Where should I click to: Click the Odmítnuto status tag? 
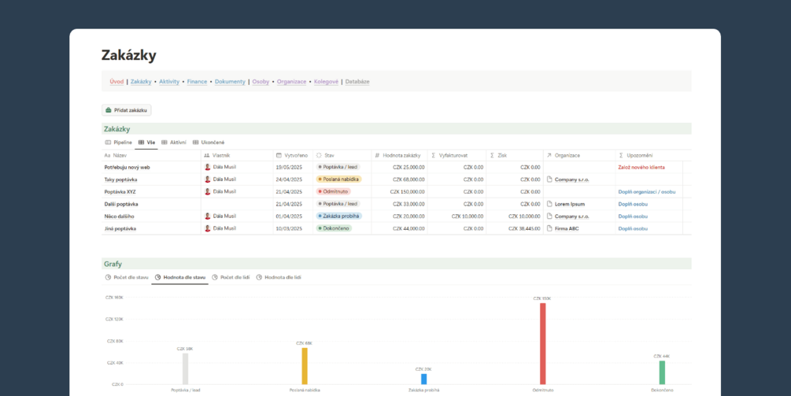coord(333,191)
